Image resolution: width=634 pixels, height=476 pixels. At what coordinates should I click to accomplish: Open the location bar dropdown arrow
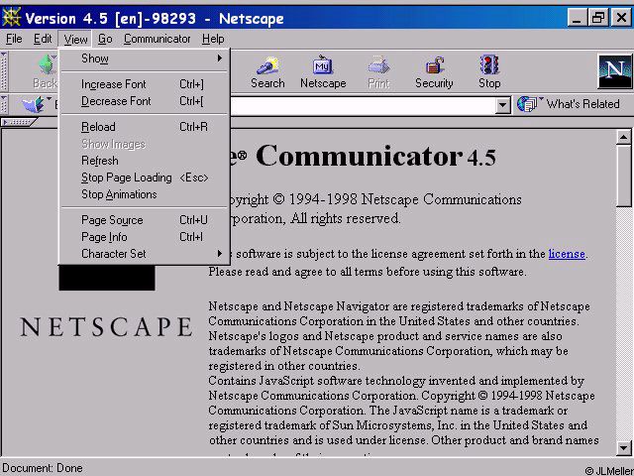pos(502,106)
